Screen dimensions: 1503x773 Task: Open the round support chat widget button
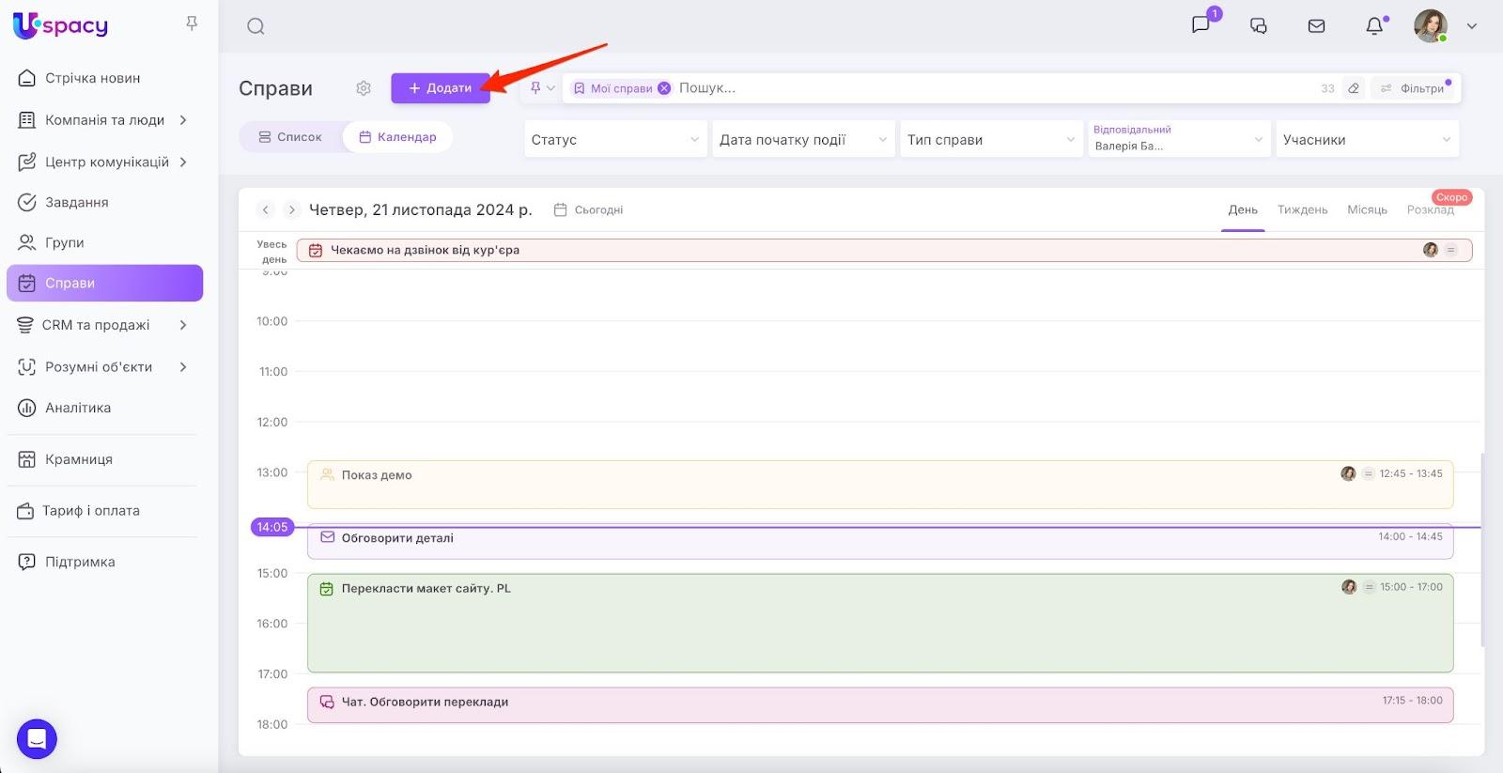37,739
